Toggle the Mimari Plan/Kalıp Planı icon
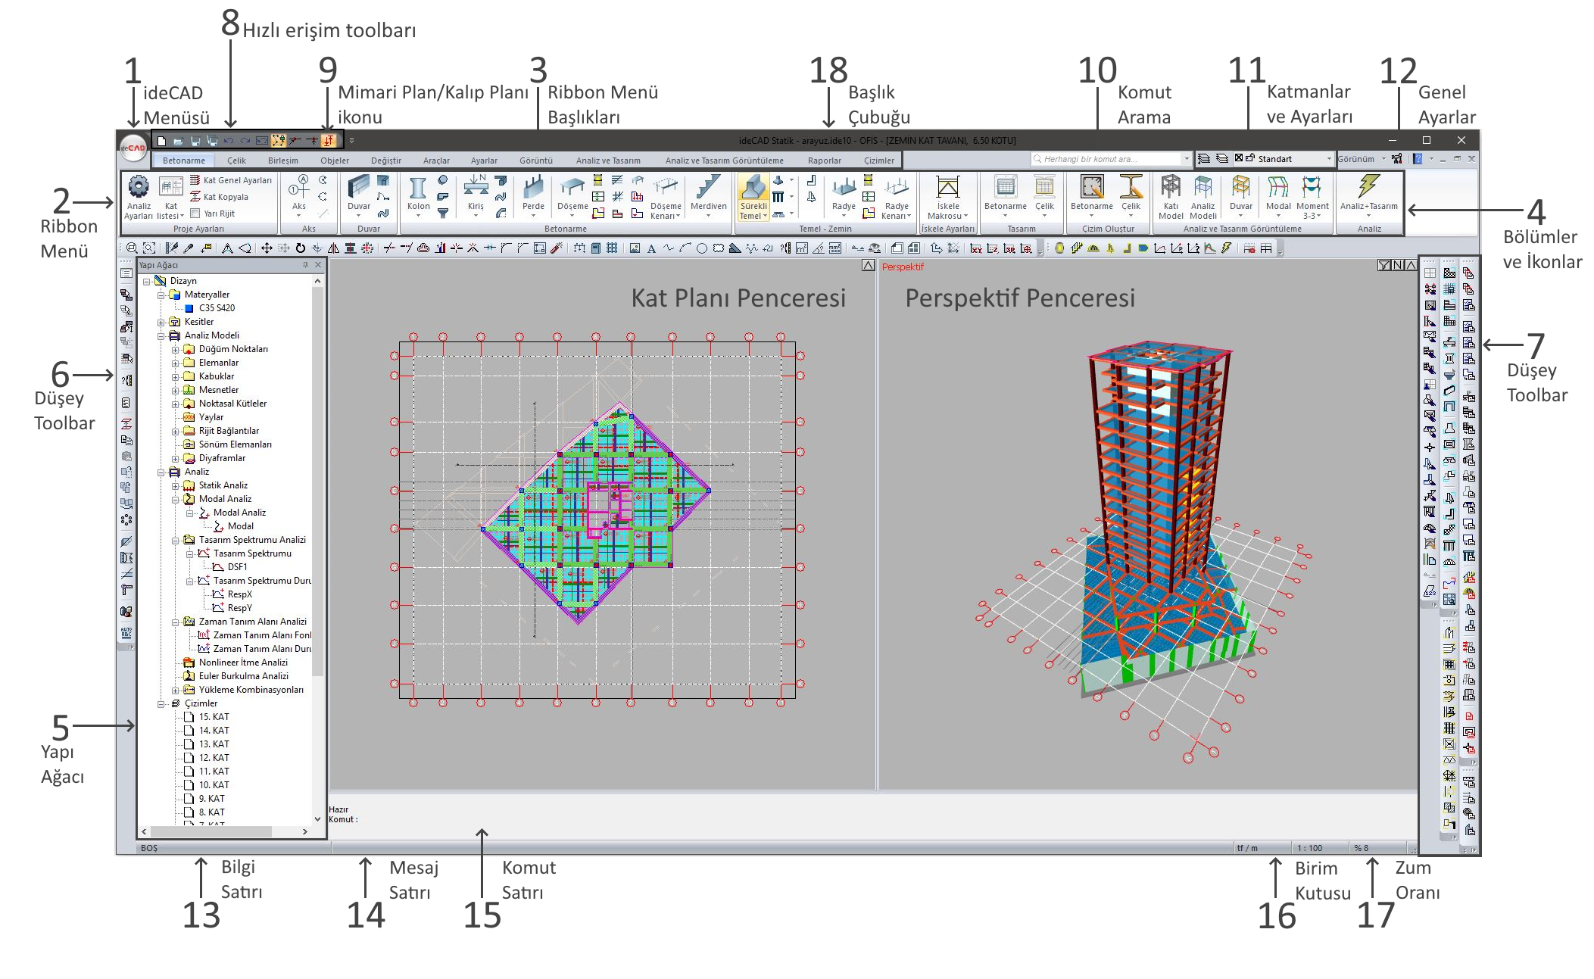This screenshot has height=979, width=1594. pos(329,140)
